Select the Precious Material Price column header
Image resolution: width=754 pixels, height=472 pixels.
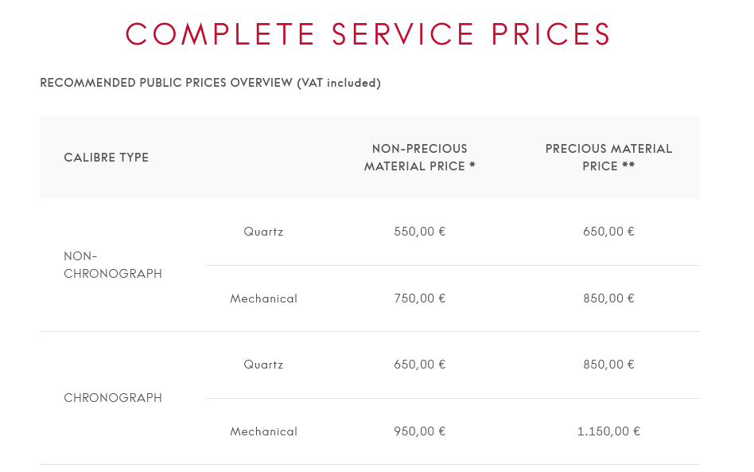(608, 158)
